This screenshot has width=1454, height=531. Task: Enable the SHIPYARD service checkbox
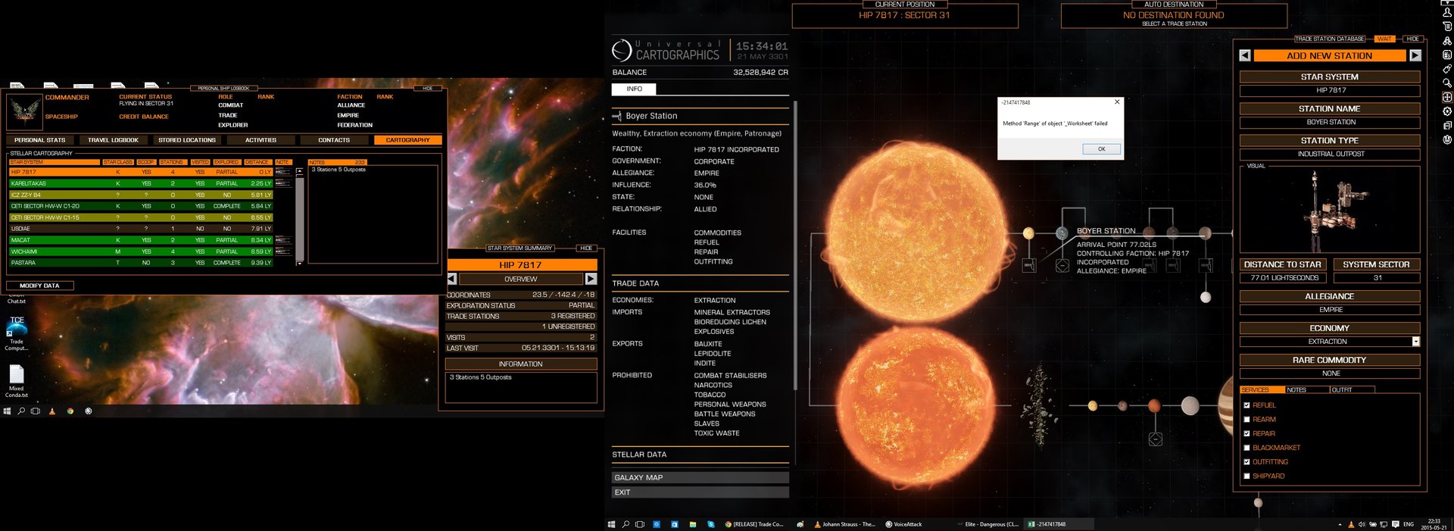coord(1247,476)
